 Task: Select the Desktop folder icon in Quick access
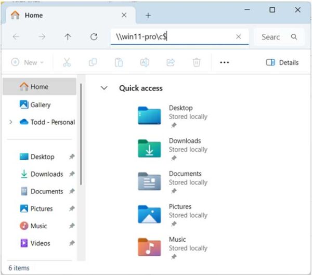click(149, 115)
